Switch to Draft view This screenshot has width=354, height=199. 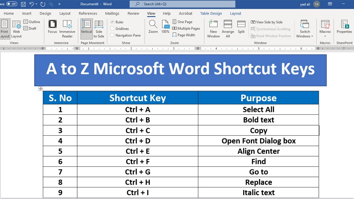pos(30,28)
